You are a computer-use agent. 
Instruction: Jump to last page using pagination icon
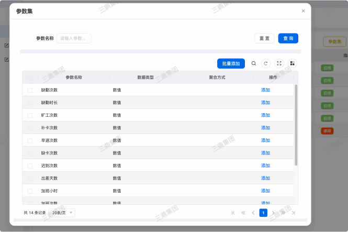click(x=294, y=213)
